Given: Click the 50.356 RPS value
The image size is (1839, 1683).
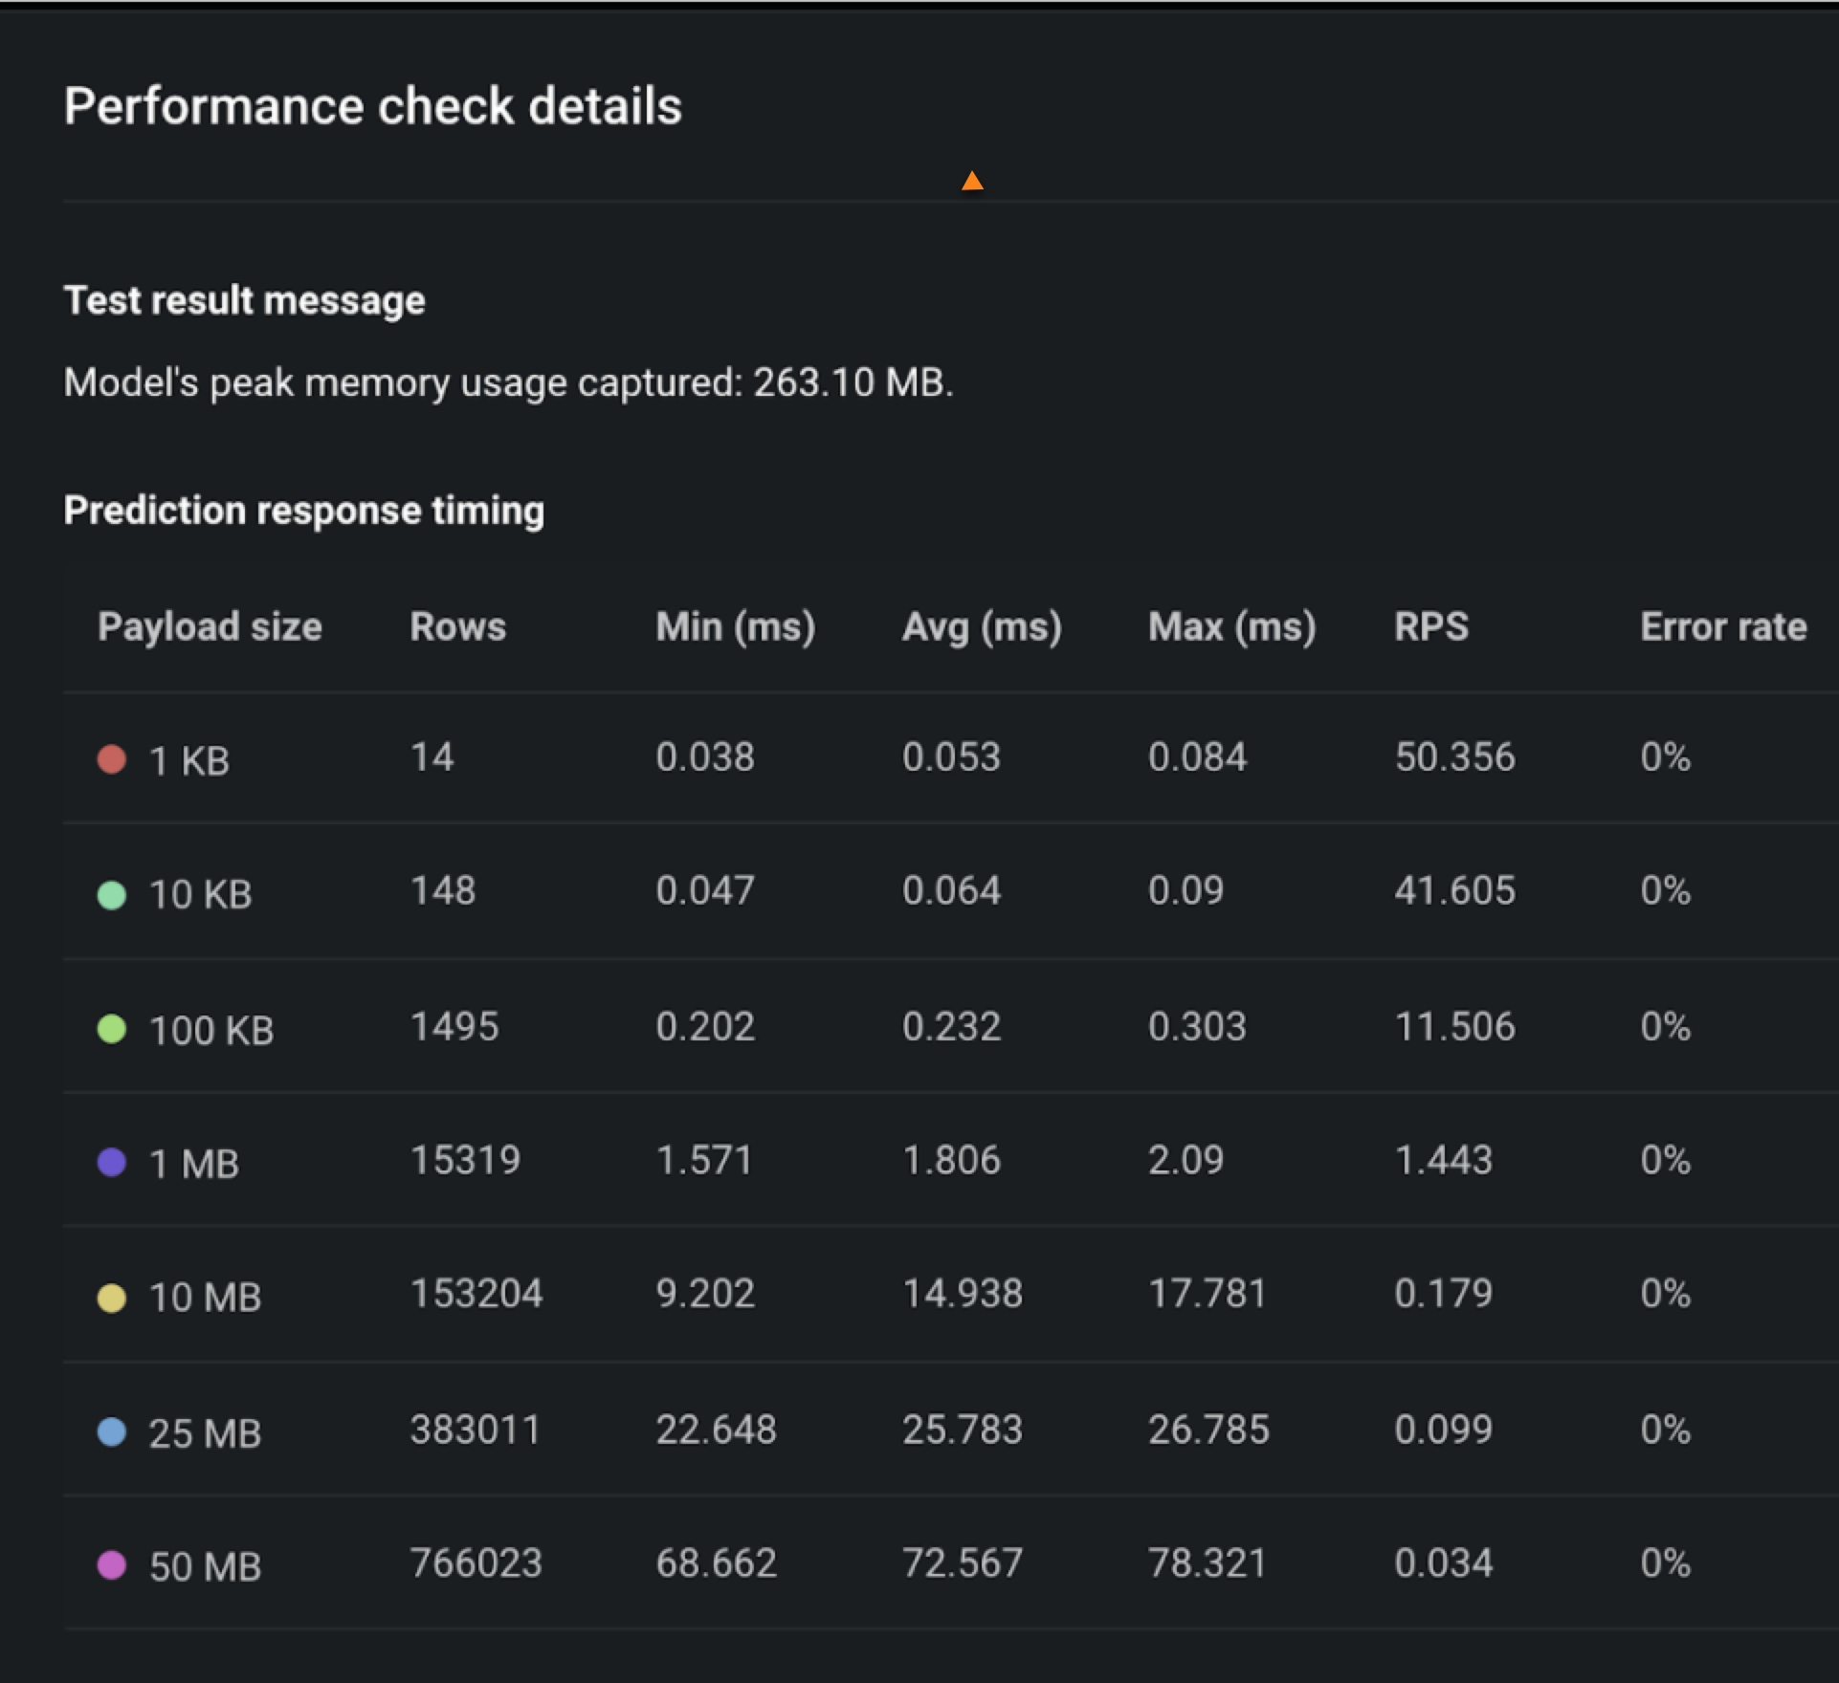Looking at the screenshot, I should (x=1454, y=757).
